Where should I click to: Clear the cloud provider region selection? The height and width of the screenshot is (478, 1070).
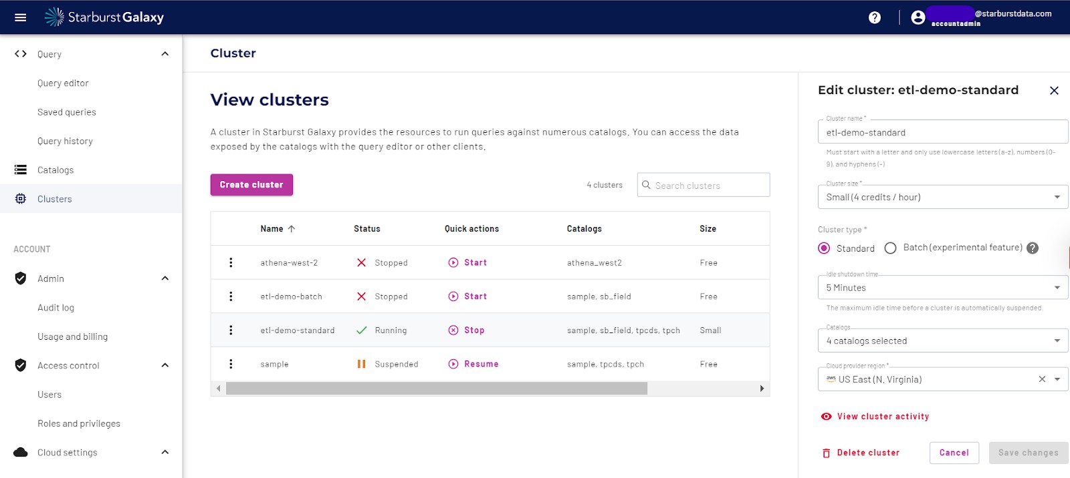1042,379
